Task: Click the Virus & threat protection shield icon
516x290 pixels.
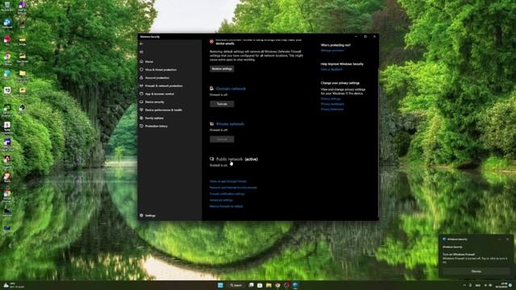Action: pos(142,70)
